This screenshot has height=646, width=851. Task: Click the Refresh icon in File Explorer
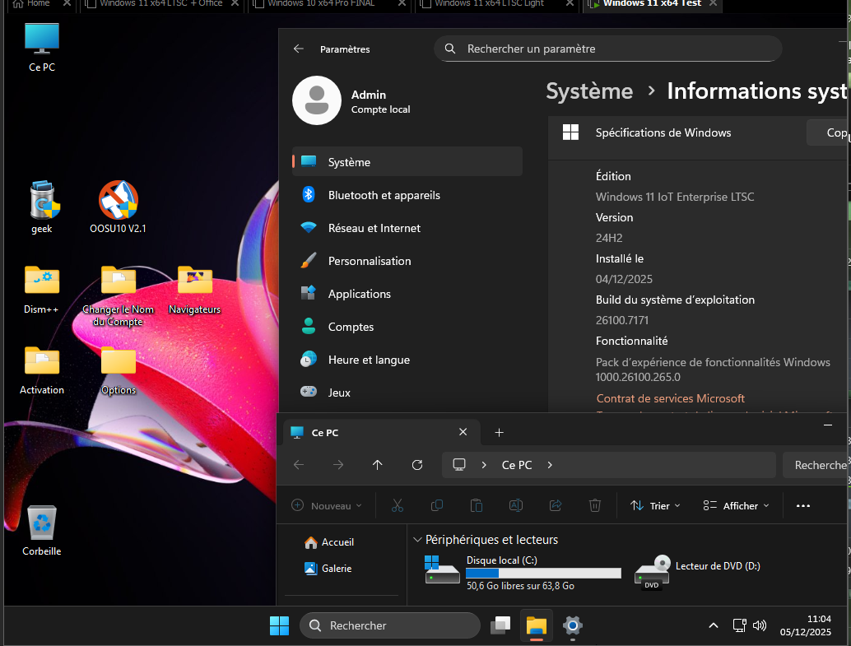click(x=417, y=465)
